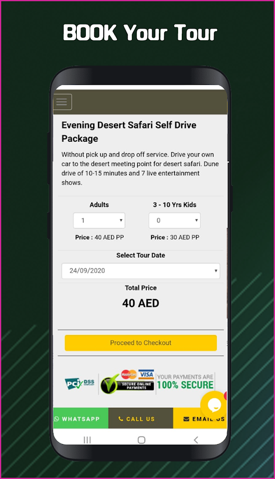Tap the Android back arrow

pos(196,440)
